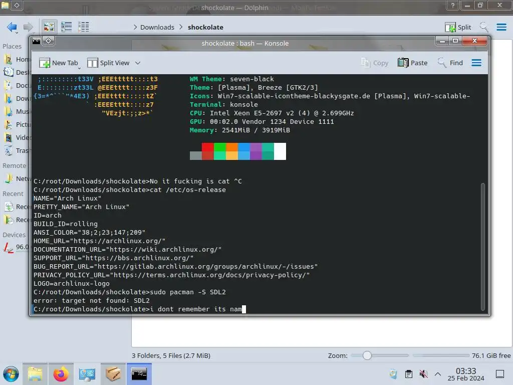Open file manager from taskbar
Image resolution: width=513 pixels, height=385 pixels.
pos(35,374)
